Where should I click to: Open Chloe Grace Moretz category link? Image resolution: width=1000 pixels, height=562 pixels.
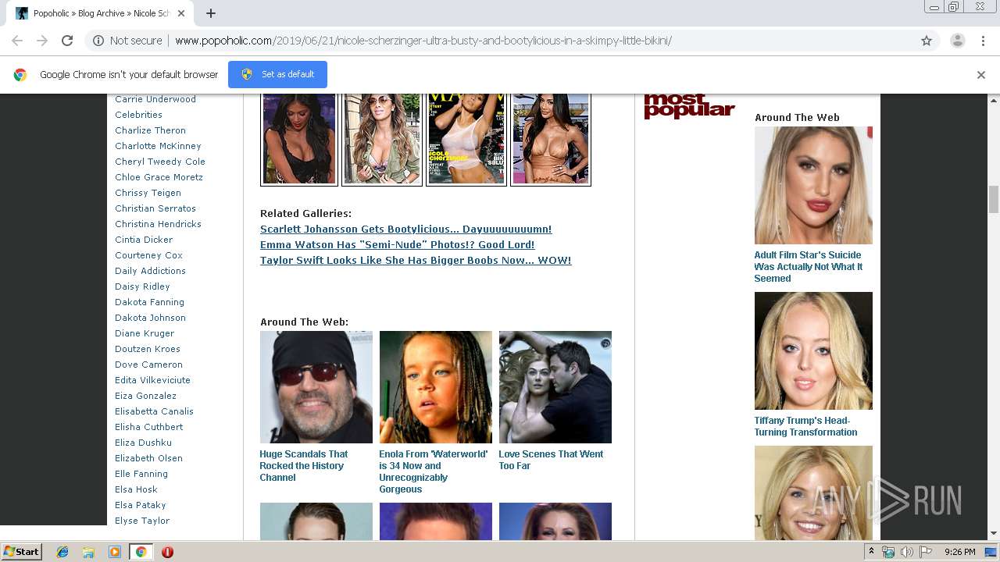click(159, 177)
